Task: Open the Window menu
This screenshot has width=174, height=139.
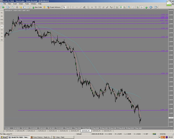Action: (33, 4)
